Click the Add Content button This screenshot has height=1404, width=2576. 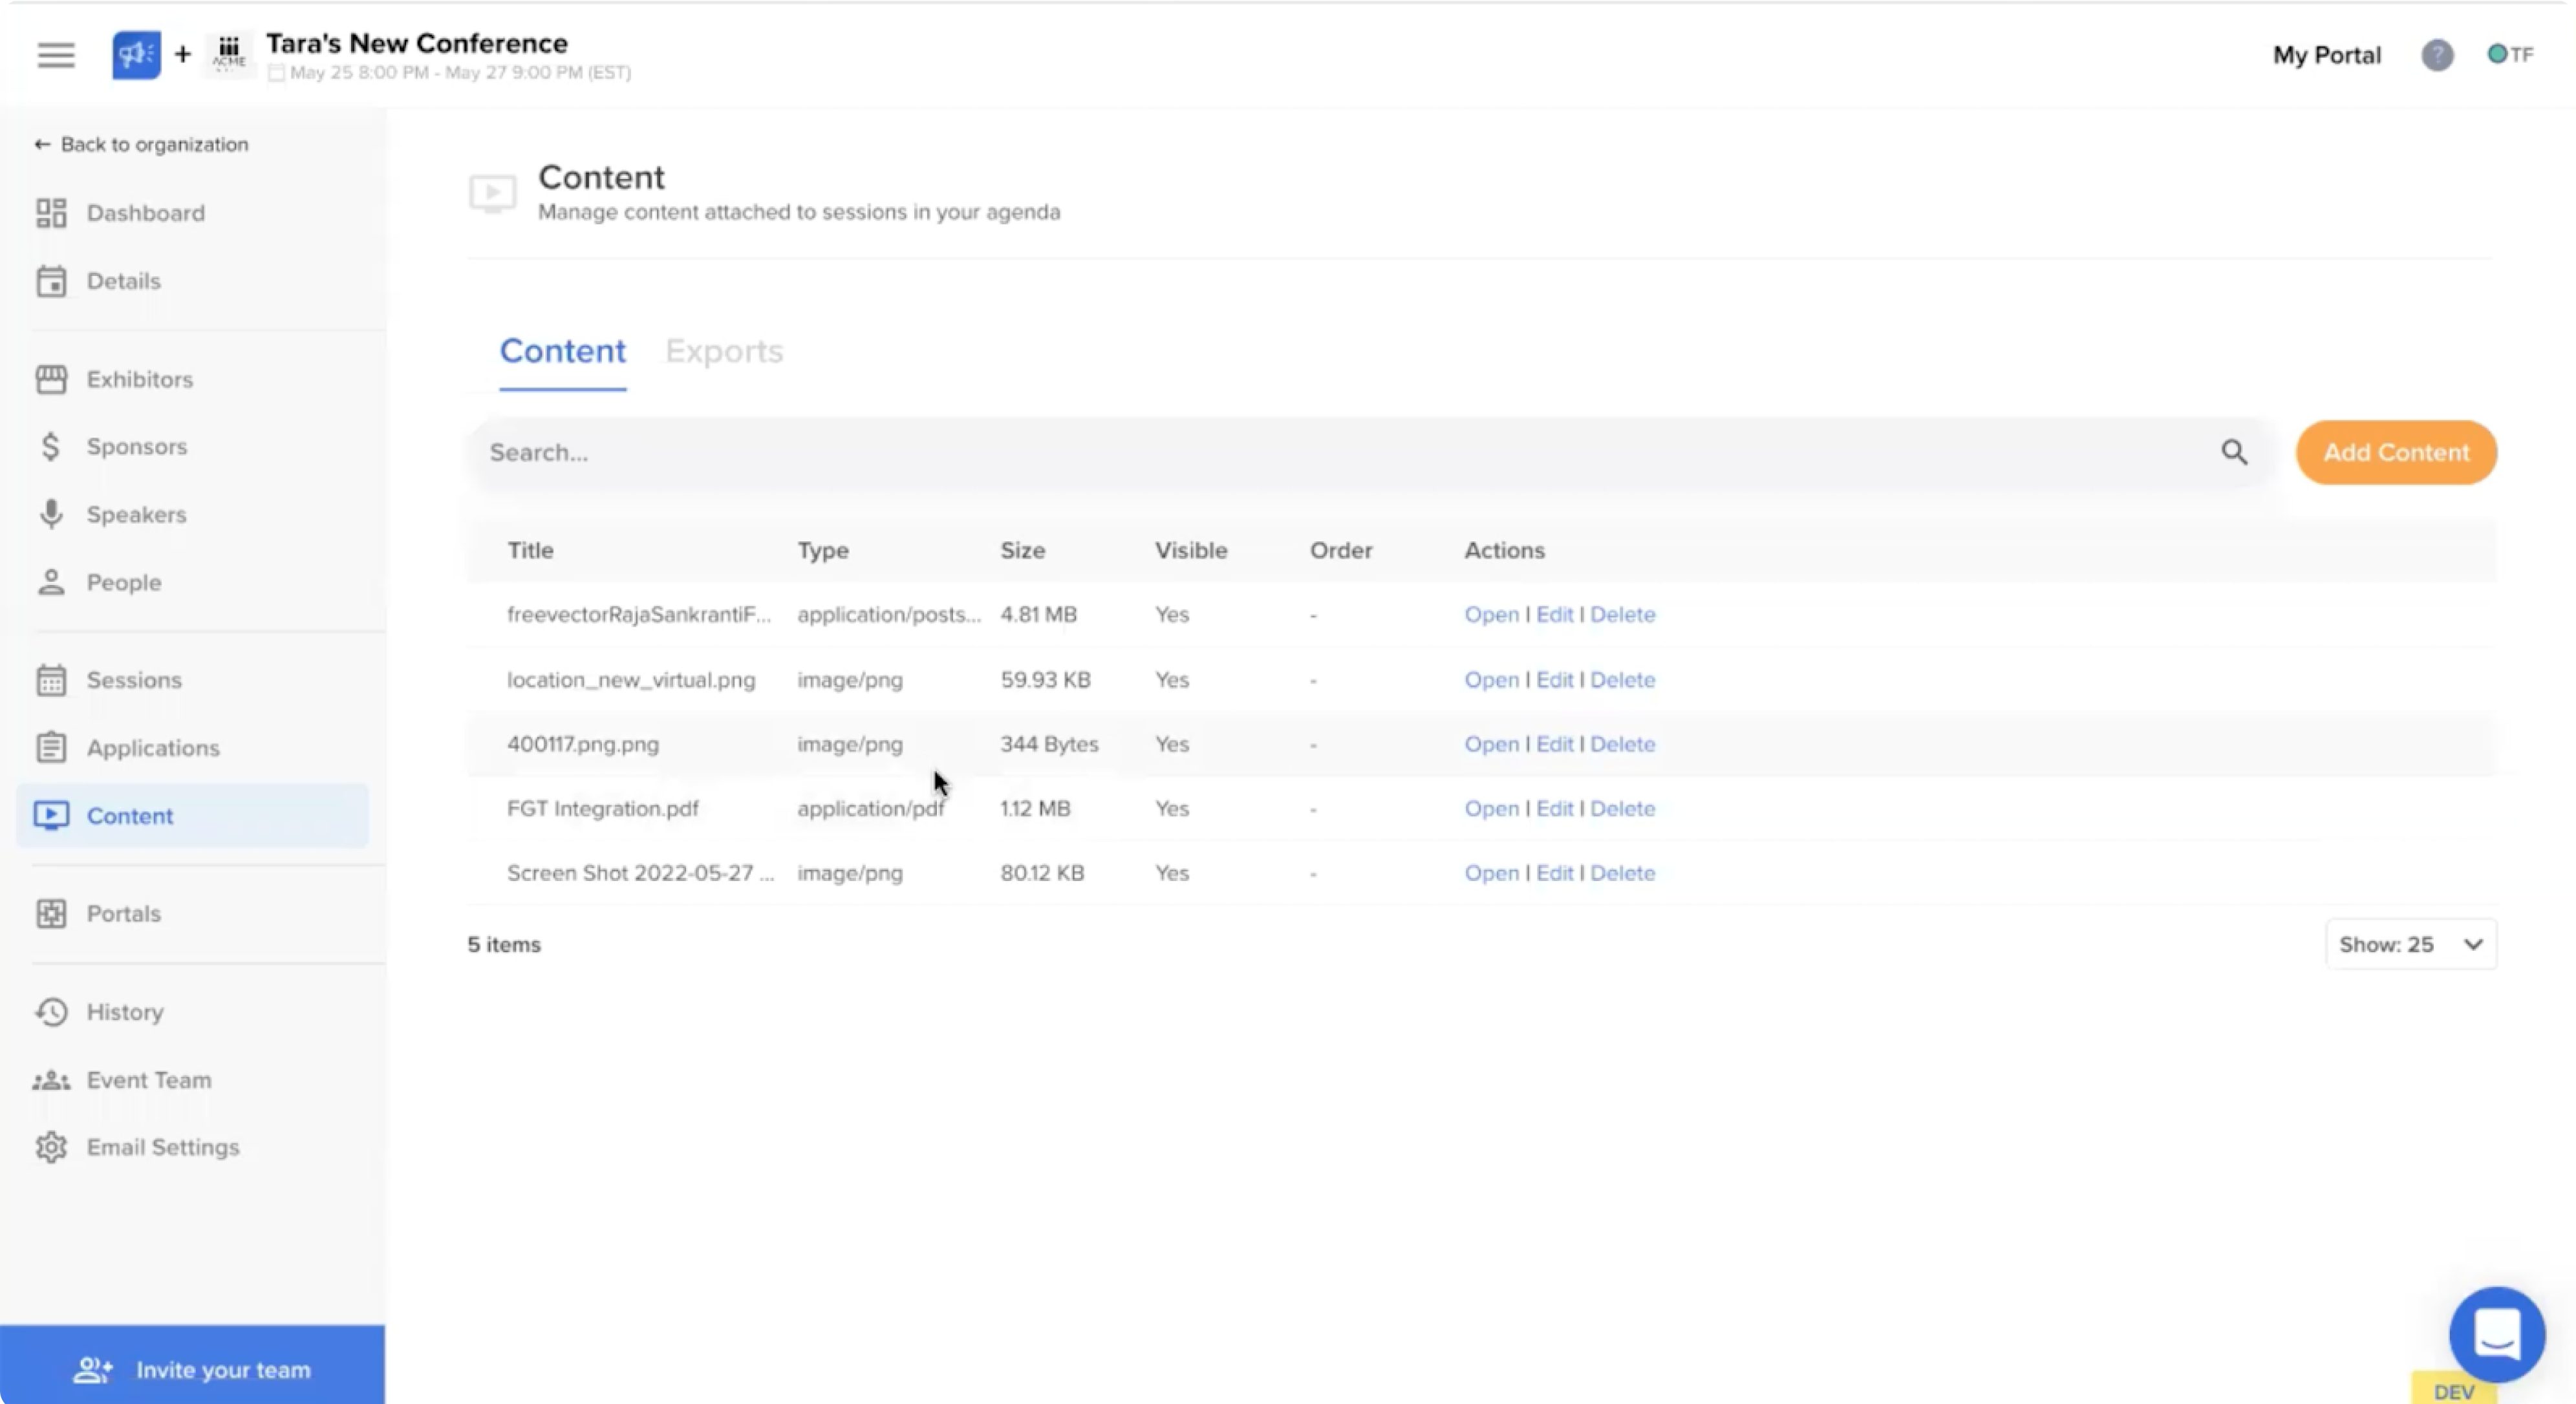[2395, 452]
